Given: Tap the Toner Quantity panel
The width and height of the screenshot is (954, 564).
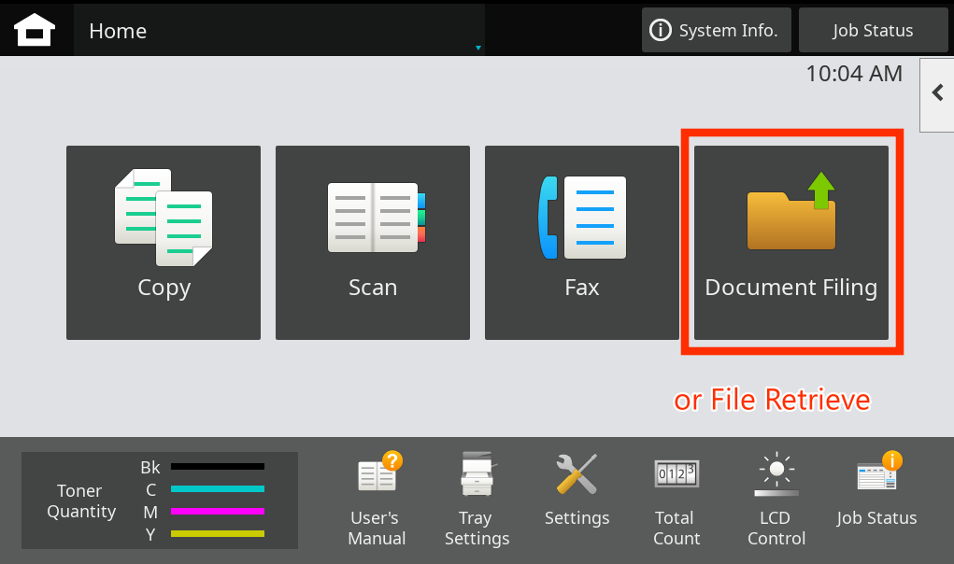Looking at the screenshot, I should coord(80,501).
